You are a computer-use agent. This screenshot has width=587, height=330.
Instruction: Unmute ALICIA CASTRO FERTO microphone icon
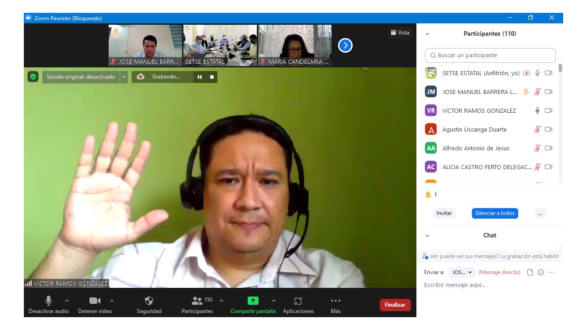(537, 167)
